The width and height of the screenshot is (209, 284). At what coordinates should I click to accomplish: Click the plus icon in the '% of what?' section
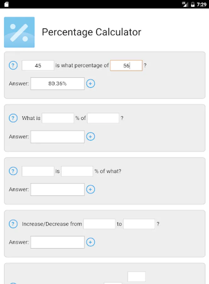coord(90,189)
